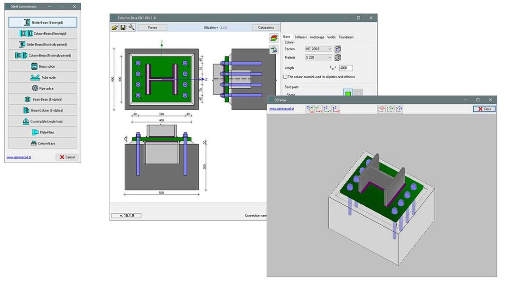Screen dimensions: 522x293
Task: Open the section profile picker icon
Action: 337,49
